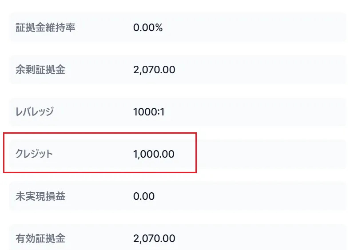Click the 証拠金維持率 label
This screenshot has width=354, height=250.
pyautogui.click(x=45, y=28)
